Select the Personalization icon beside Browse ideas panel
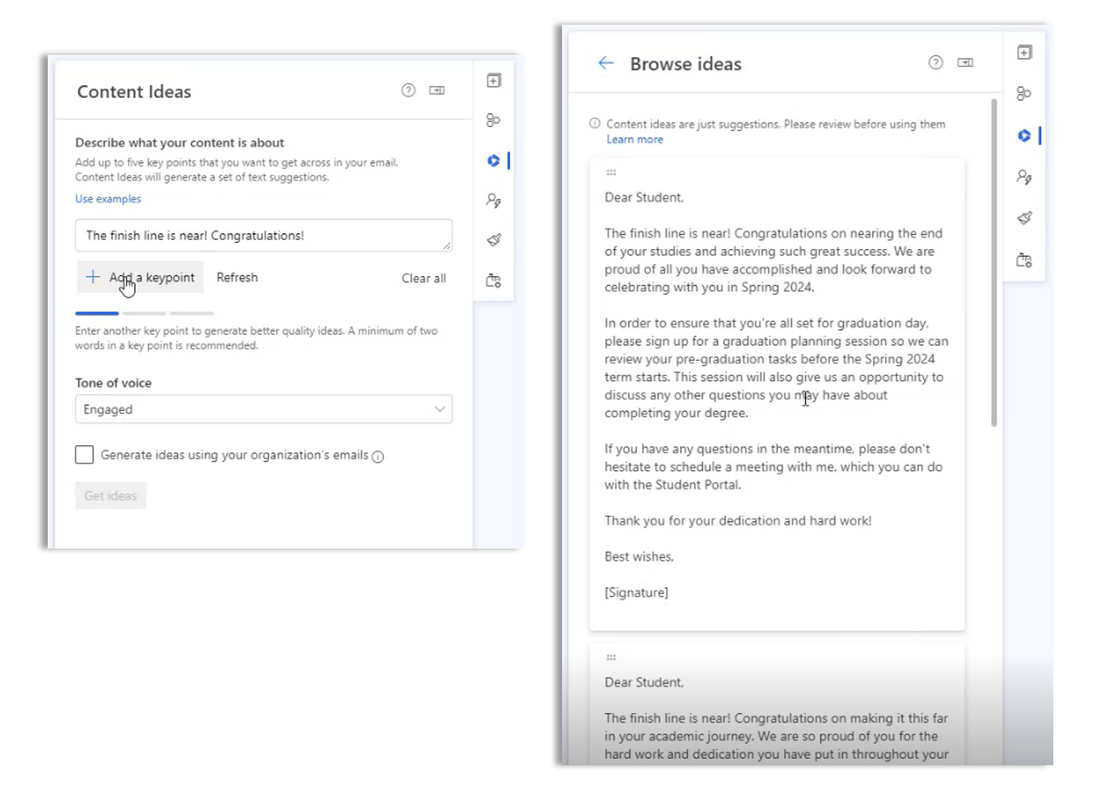The width and height of the screenshot is (1113, 801). tap(1024, 177)
